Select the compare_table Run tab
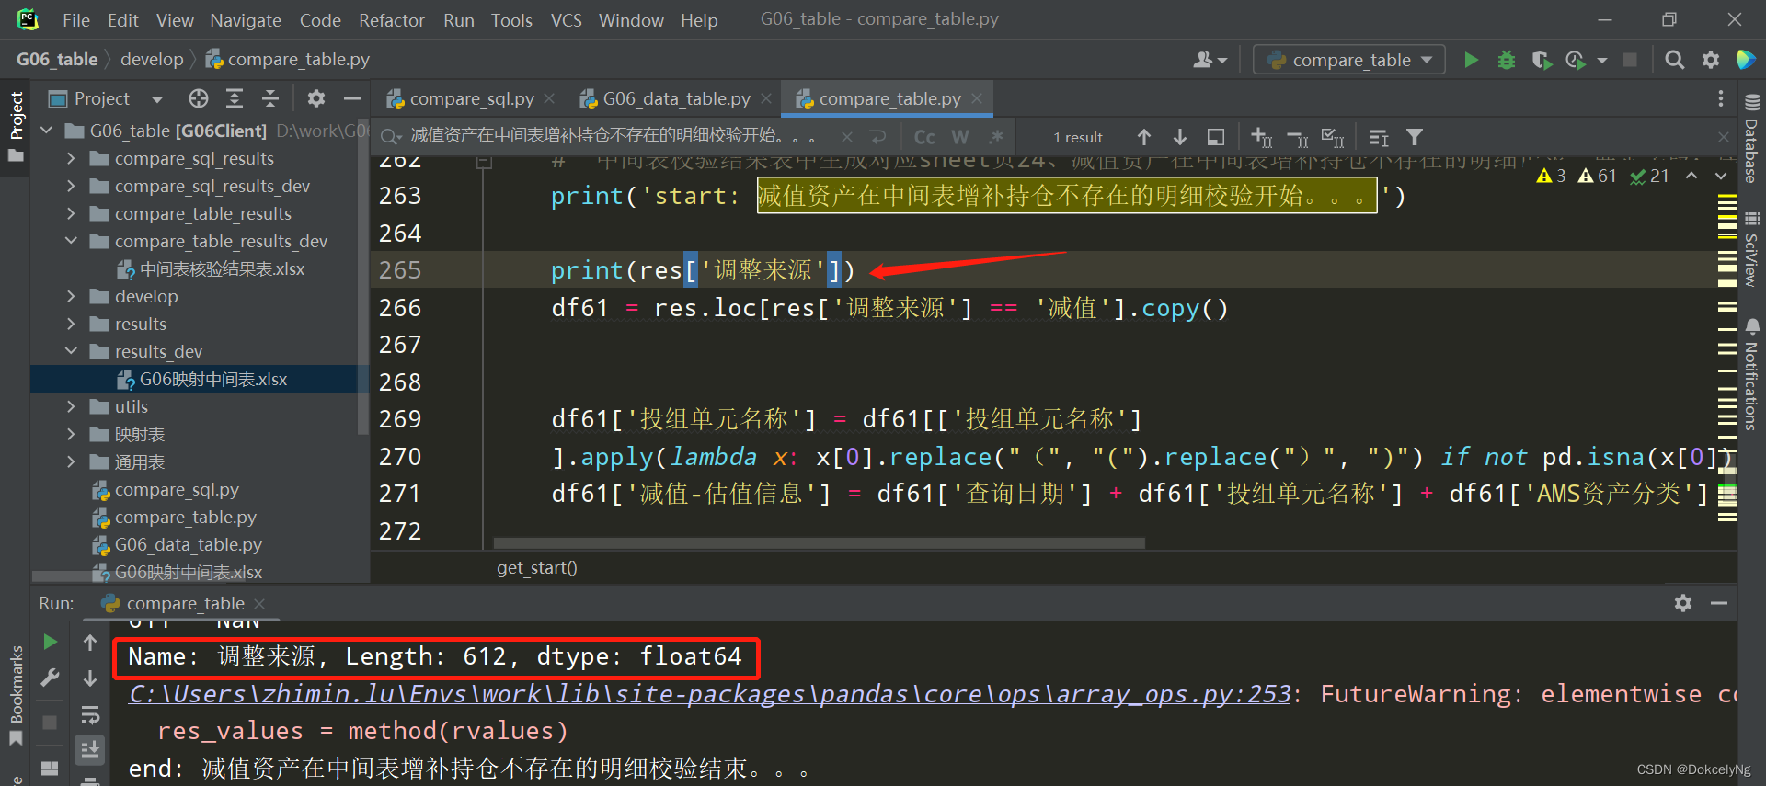This screenshot has height=786, width=1766. [184, 603]
